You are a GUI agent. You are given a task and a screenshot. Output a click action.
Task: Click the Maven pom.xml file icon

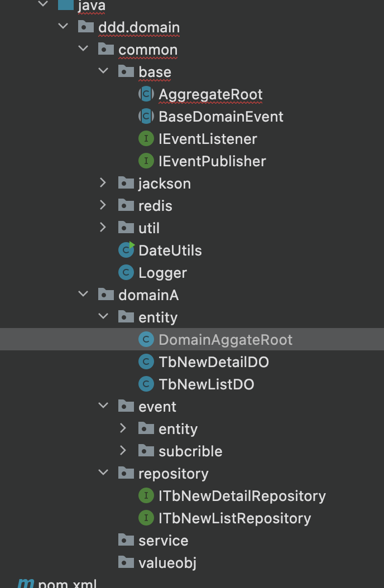pos(26,583)
